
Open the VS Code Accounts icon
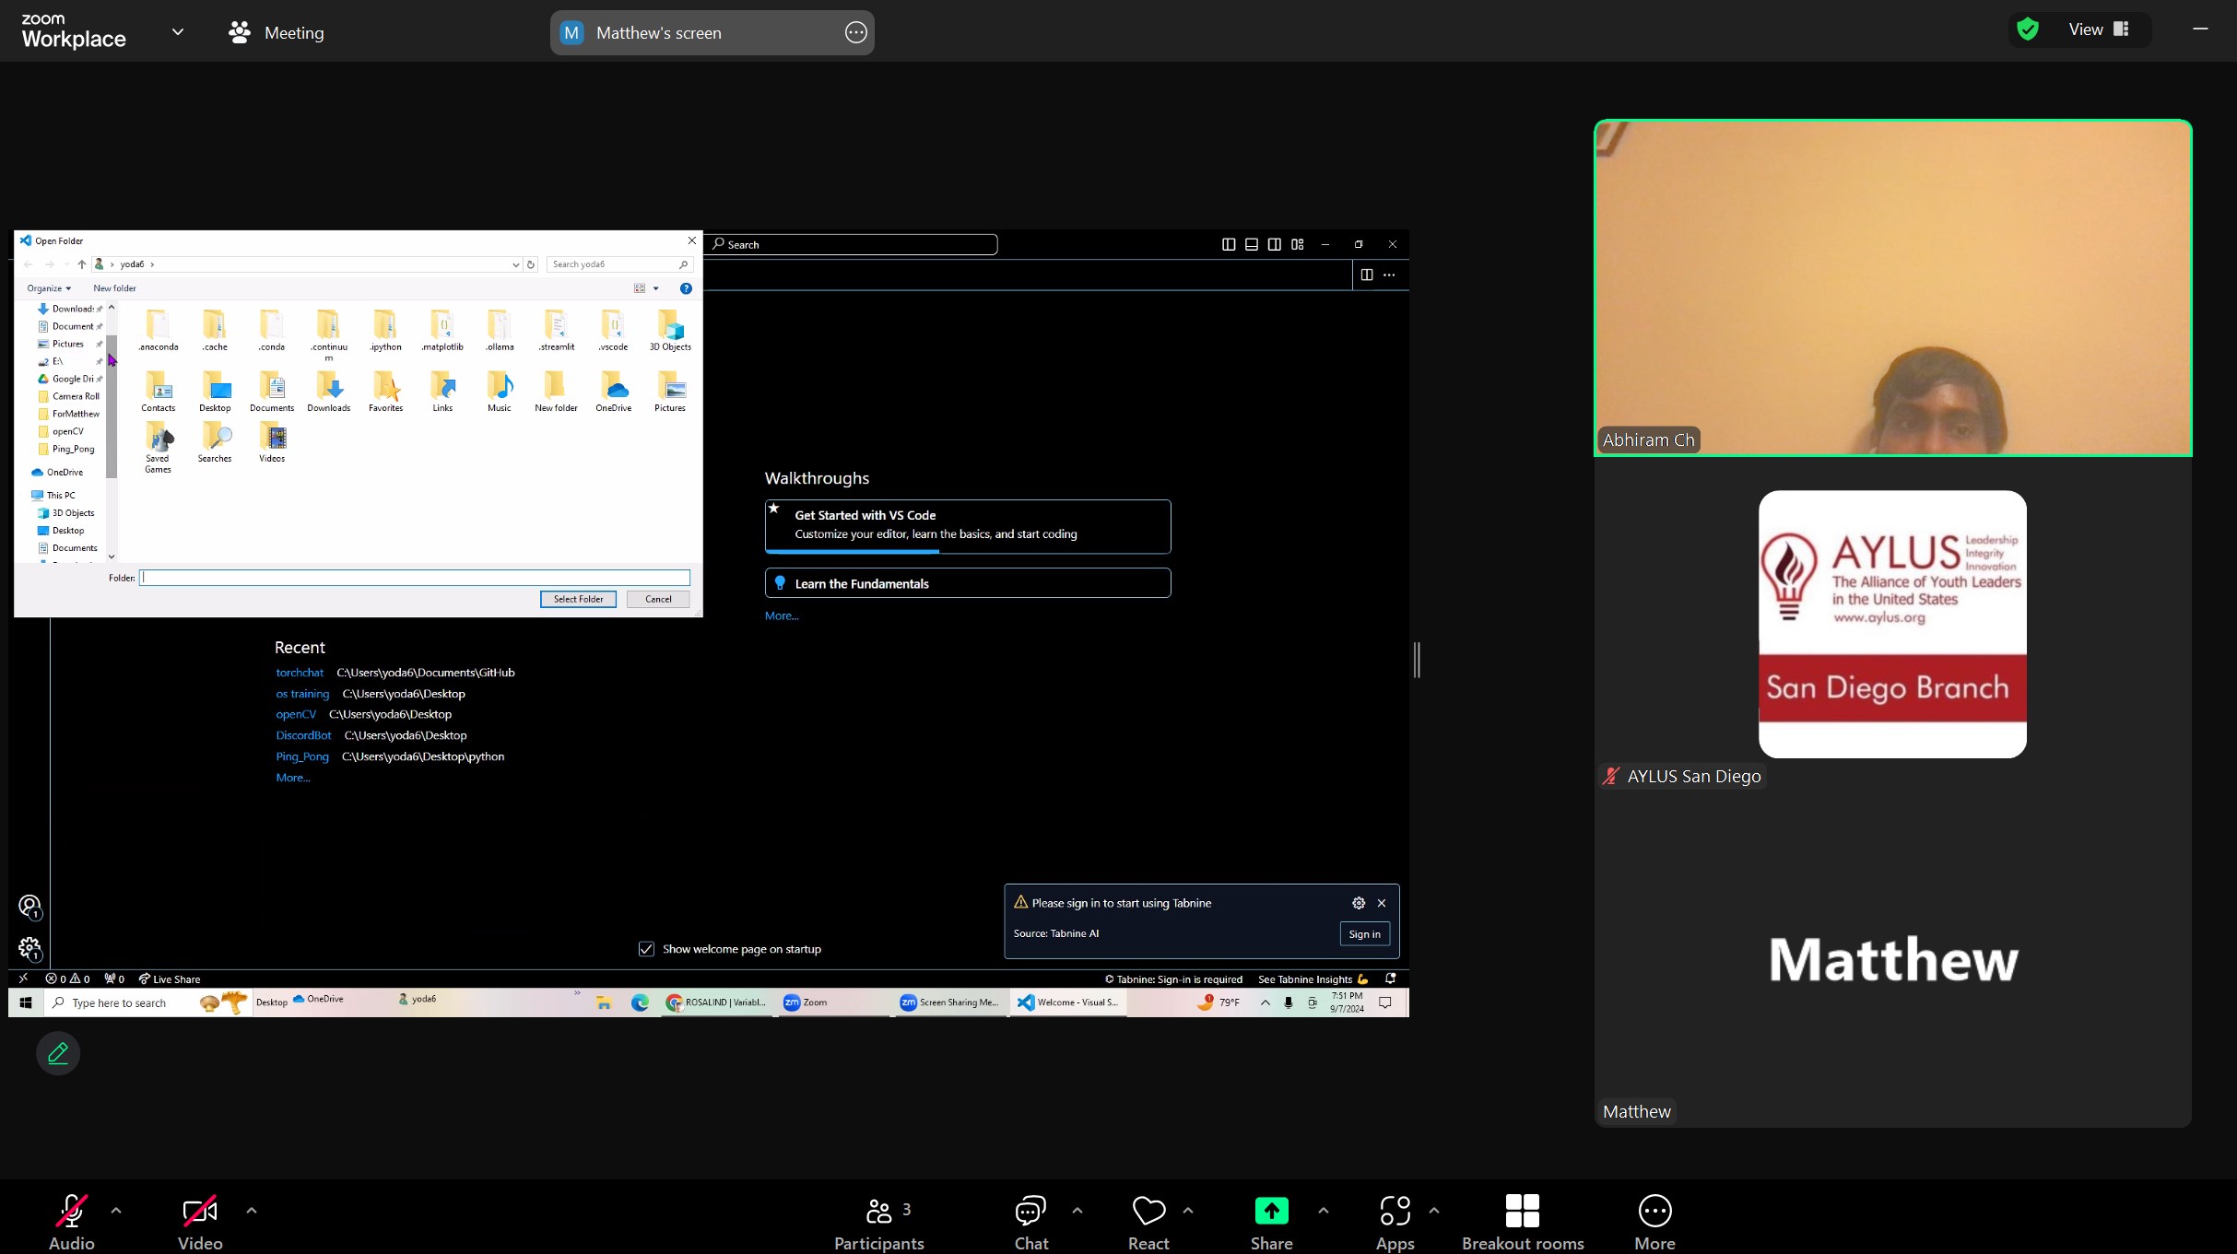click(29, 907)
